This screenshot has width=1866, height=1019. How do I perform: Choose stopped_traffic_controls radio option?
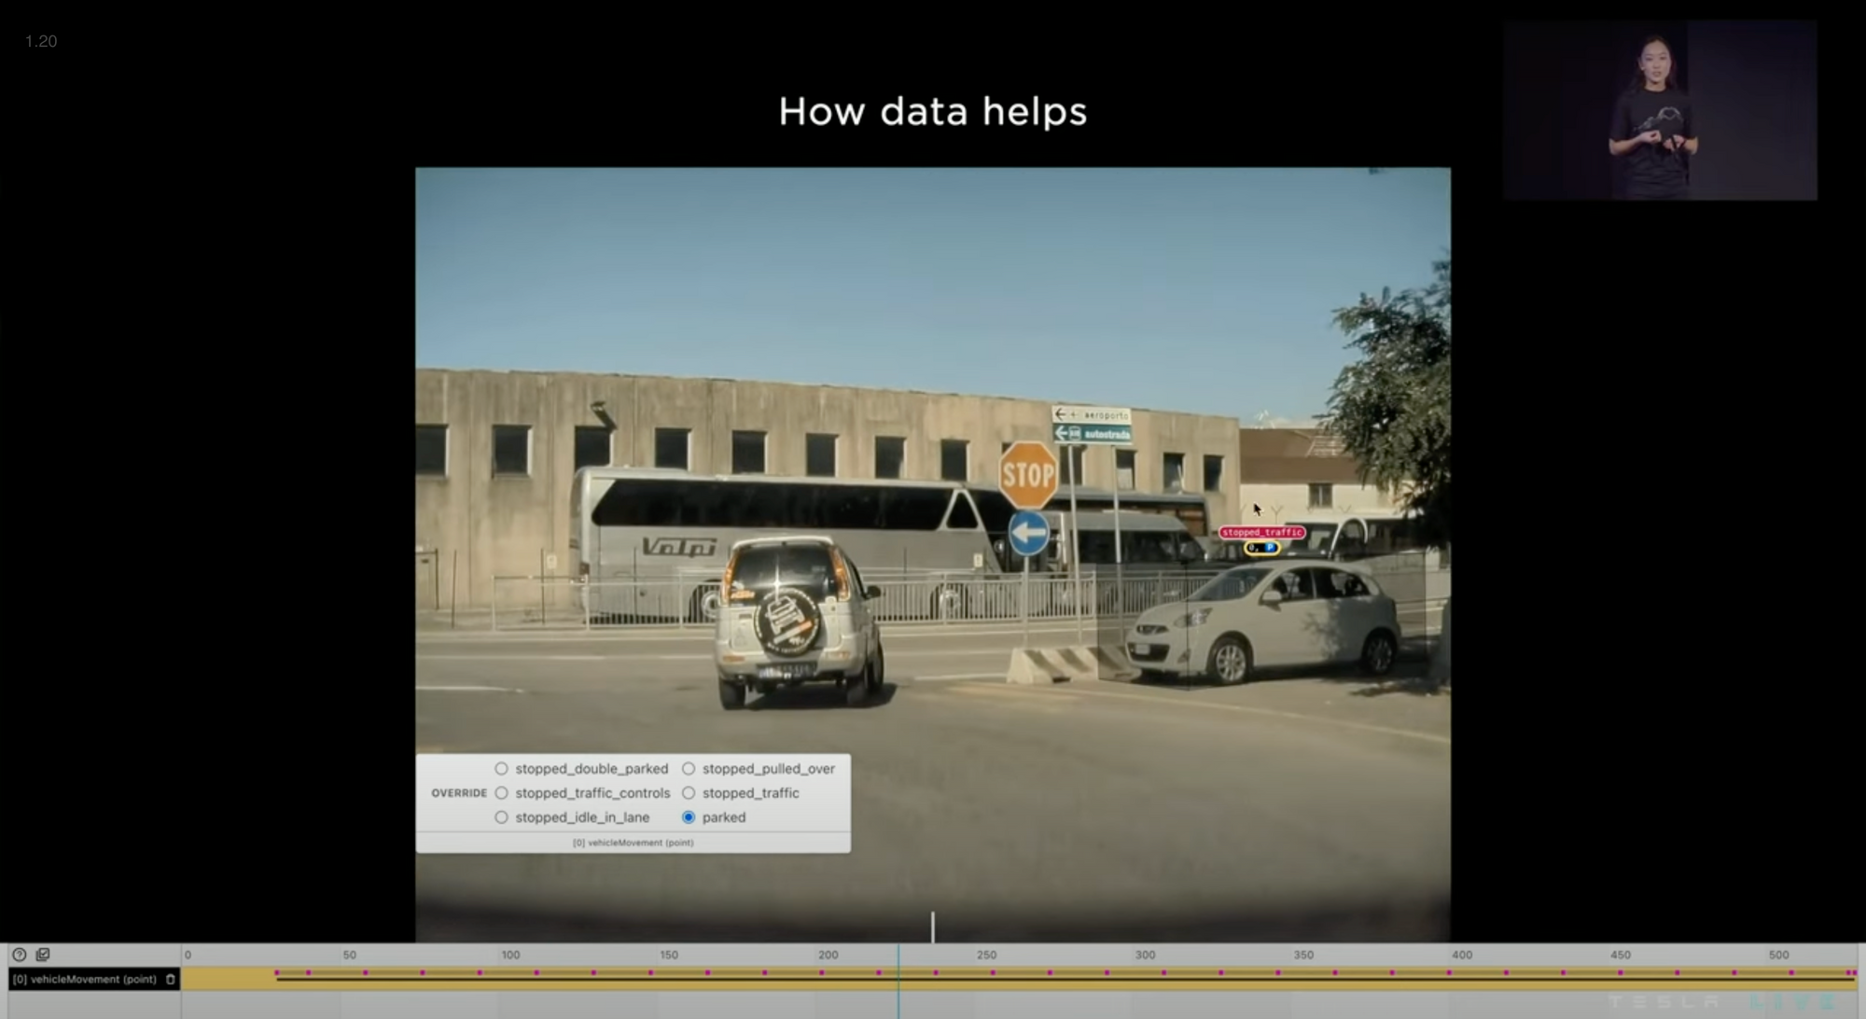pos(501,793)
